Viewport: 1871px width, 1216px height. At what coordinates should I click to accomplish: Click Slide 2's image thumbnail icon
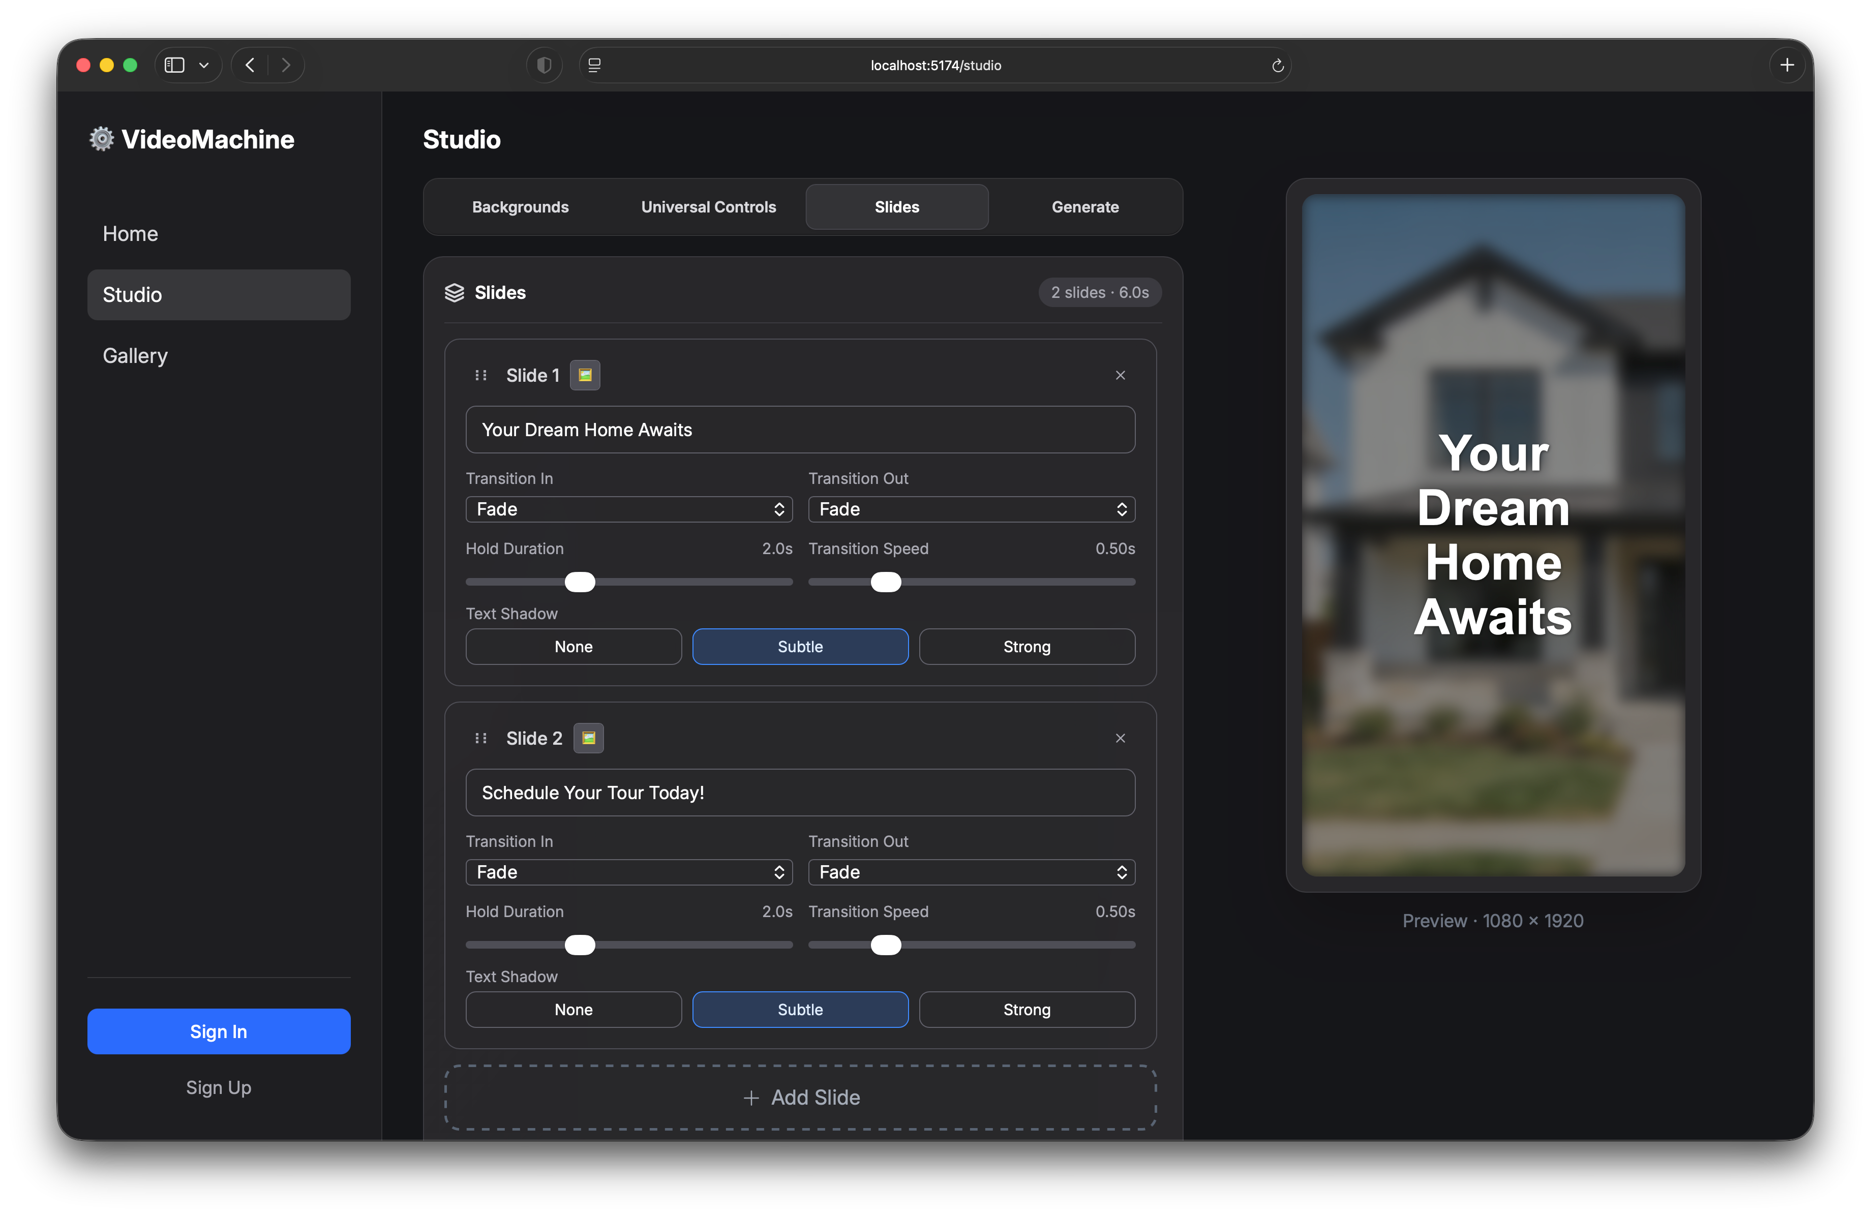coord(588,738)
